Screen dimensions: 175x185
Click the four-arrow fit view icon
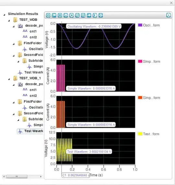pos(101,15)
